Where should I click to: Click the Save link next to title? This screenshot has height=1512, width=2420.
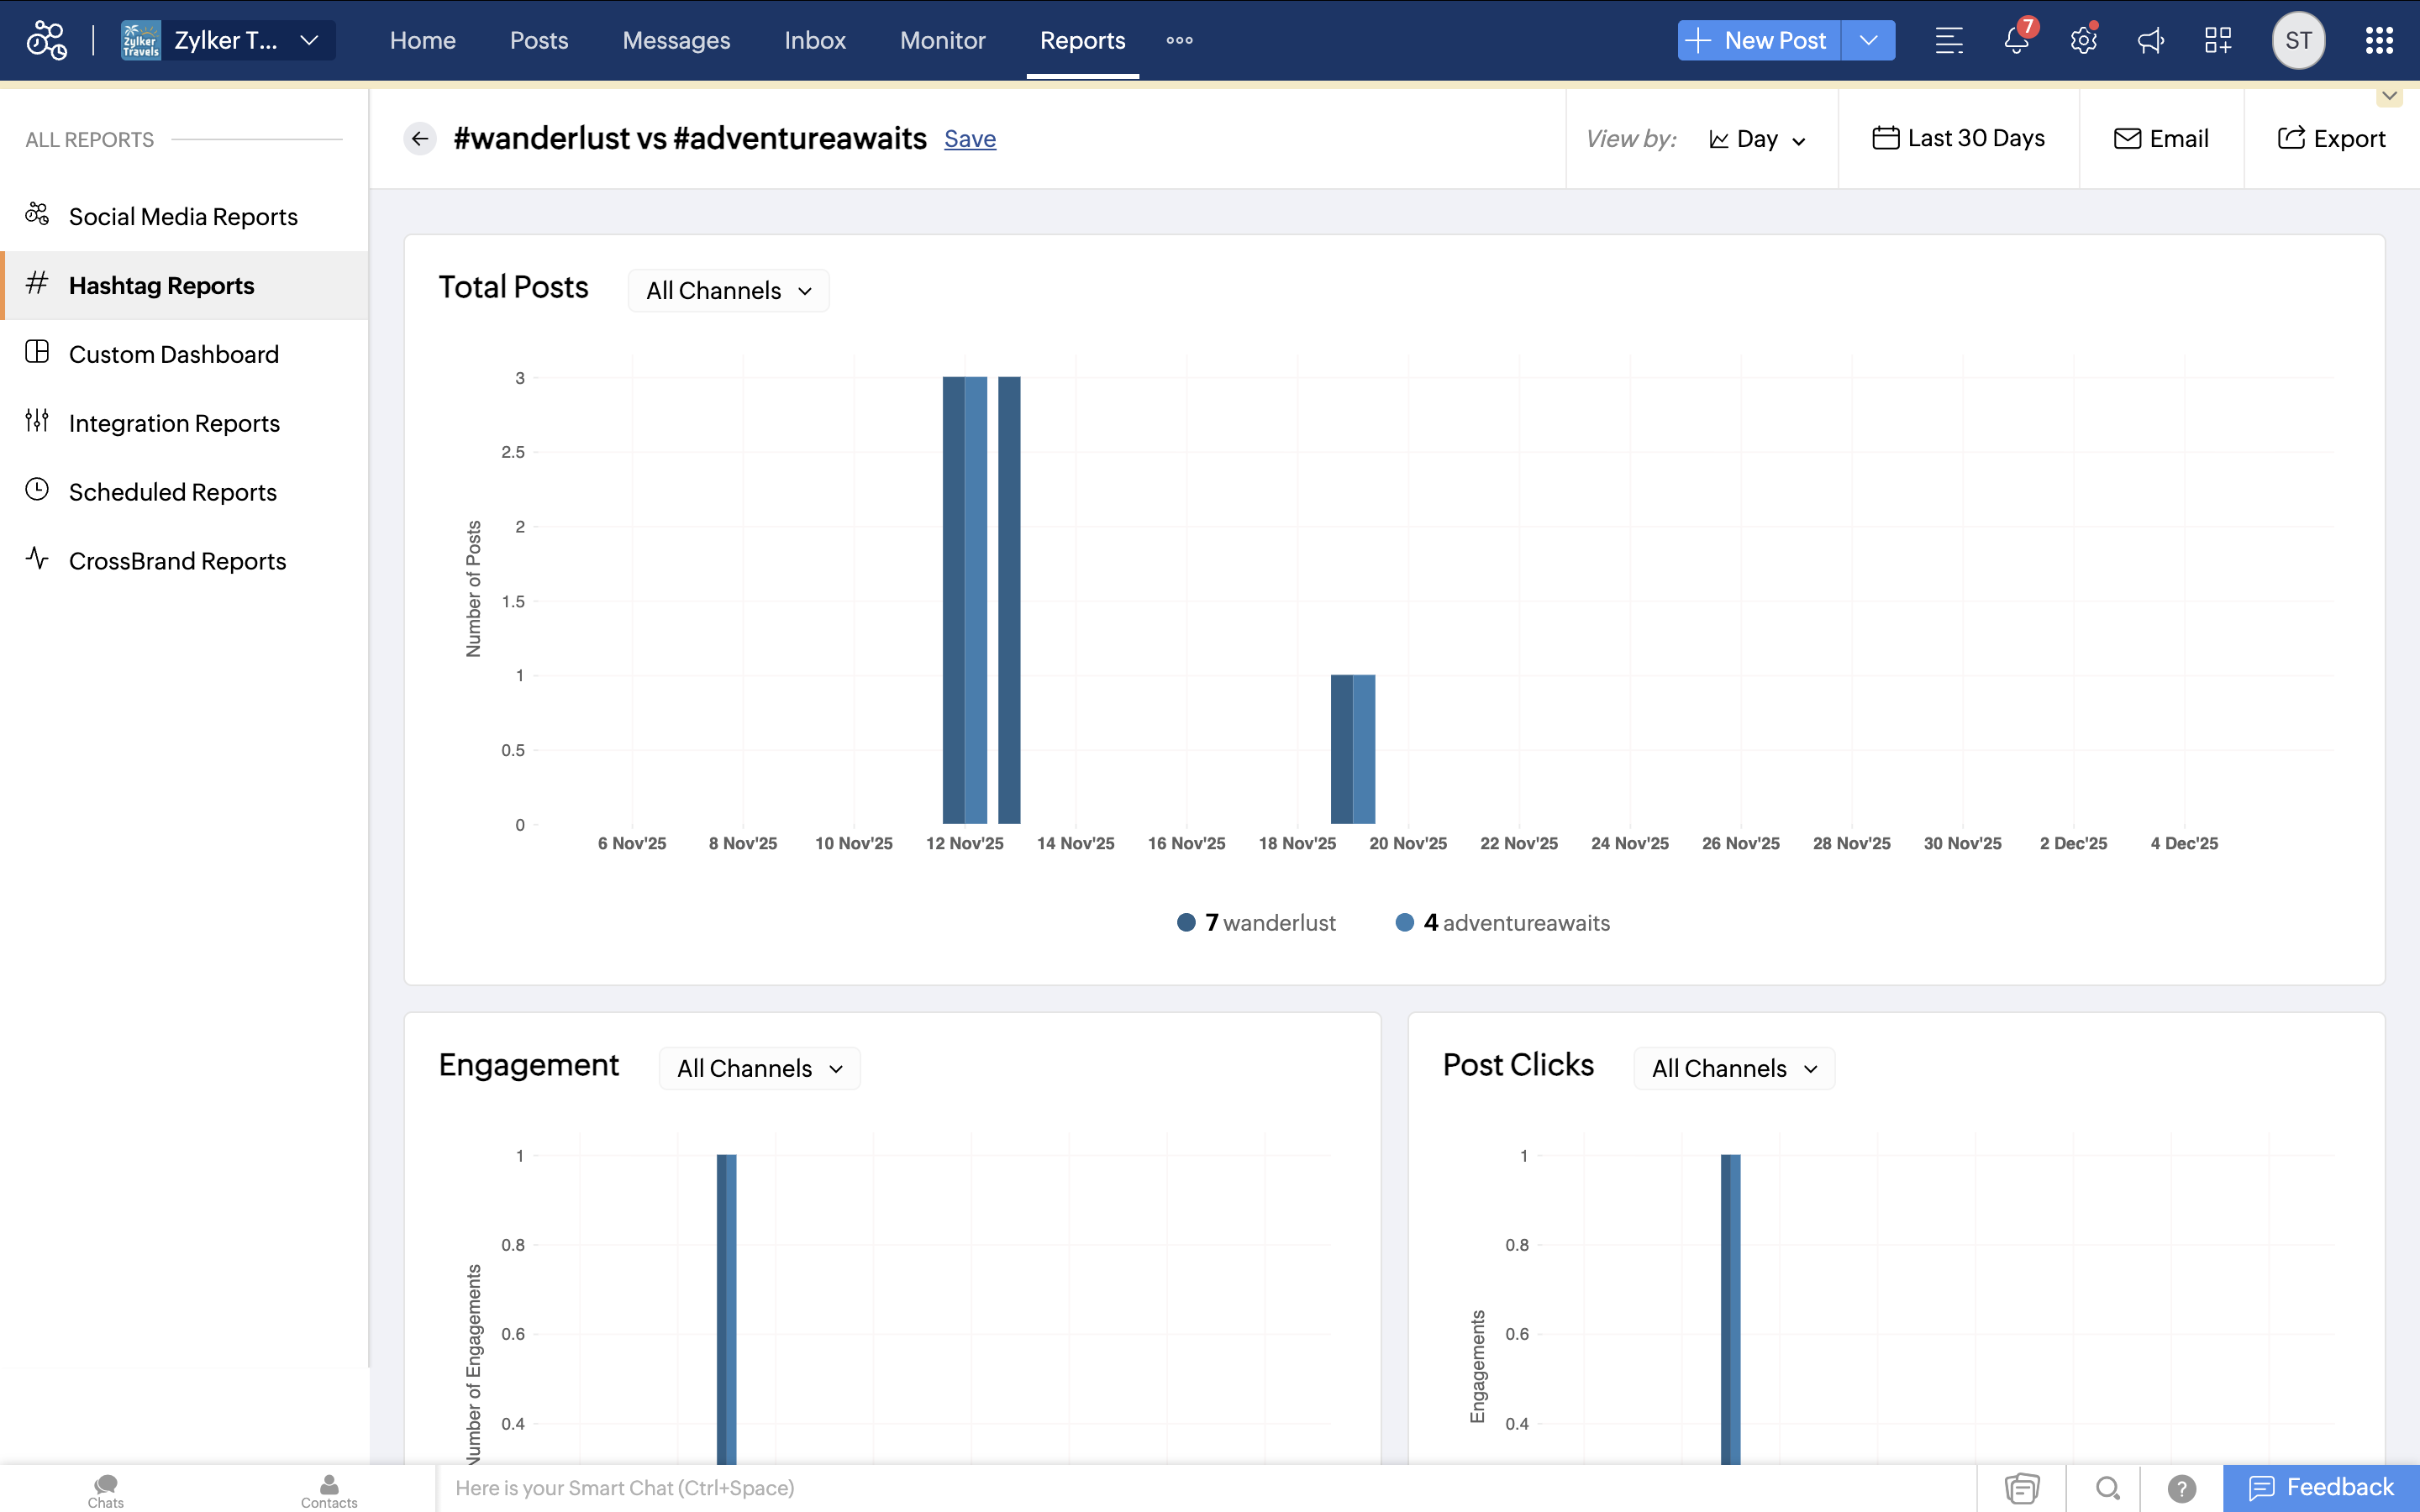[x=969, y=139]
